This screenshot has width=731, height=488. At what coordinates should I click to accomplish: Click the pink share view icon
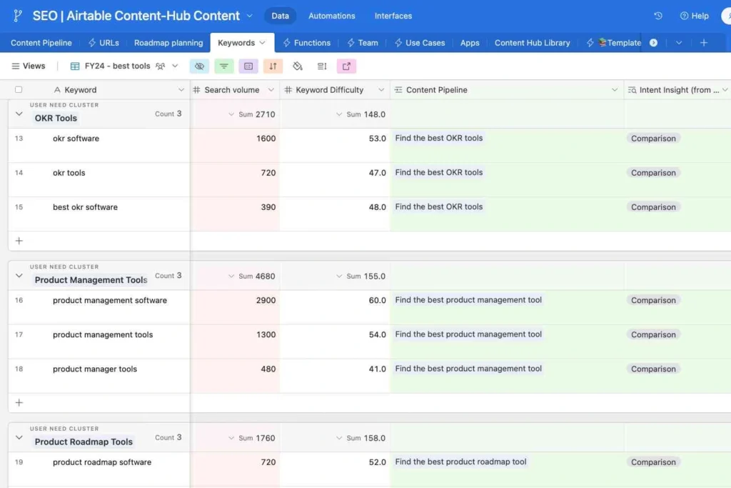tap(346, 66)
